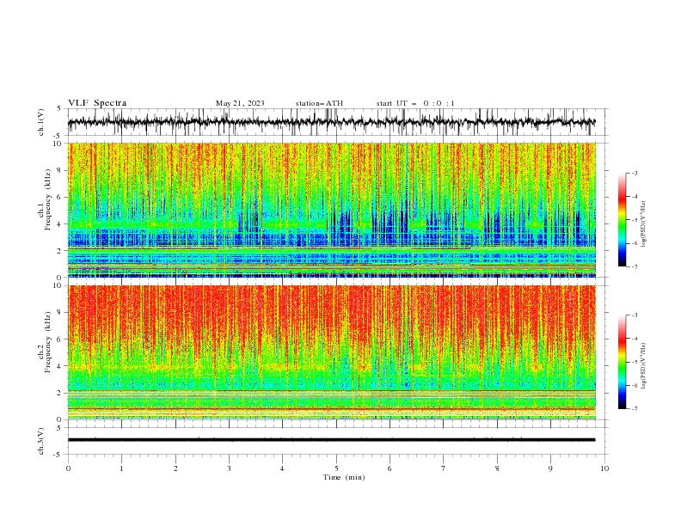Image resolution: width=681 pixels, height=526 pixels.
Task: Click the "ch.3(V)" axis label
Action: (x=41, y=442)
